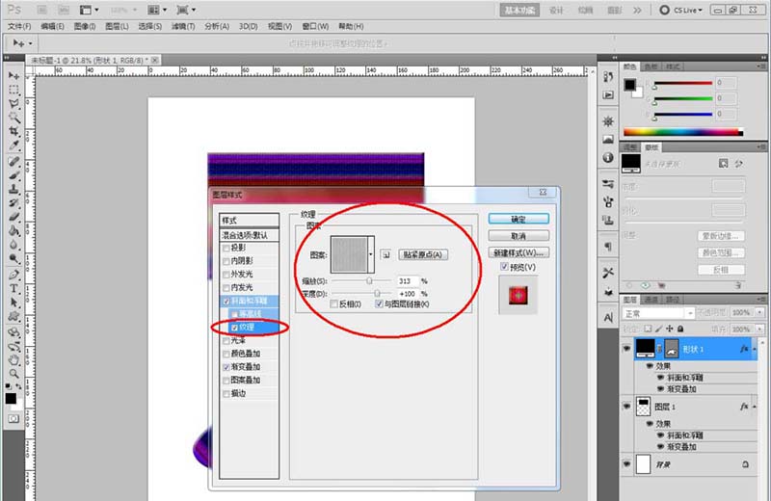Select the Polygonal Lasso tool
Viewport: 771px width, 501px height.
[13, 104]
